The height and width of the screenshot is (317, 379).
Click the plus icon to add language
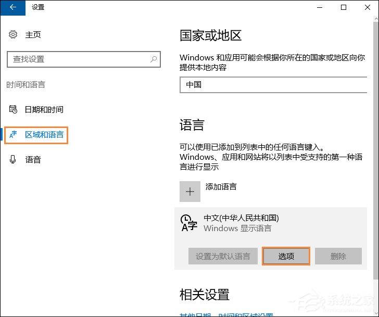coord(190,192)
